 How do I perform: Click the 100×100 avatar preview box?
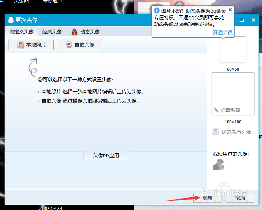233,94
